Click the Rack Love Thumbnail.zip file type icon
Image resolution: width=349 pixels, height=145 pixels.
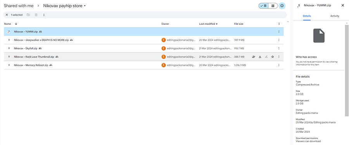[9, 56]
